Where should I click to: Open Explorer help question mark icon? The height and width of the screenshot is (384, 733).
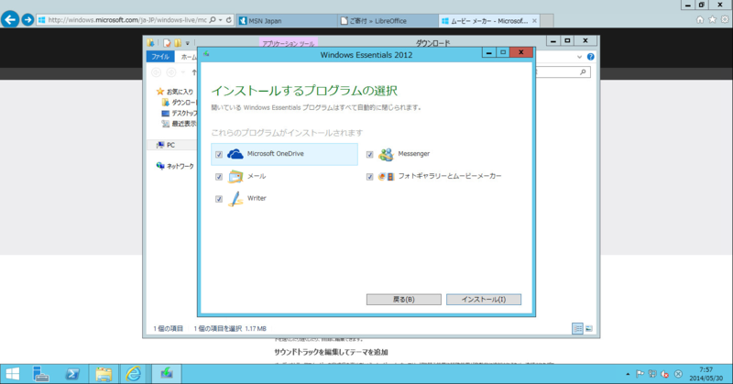[x=590, y=57]
